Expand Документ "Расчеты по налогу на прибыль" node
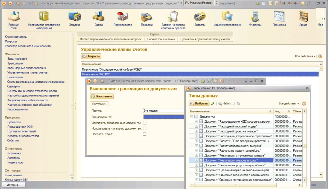The height and width of the screenshot is (189, 328). pos(196,150)
